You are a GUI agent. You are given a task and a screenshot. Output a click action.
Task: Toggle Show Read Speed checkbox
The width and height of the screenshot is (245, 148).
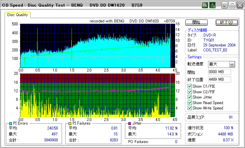[x=190, y=103]
